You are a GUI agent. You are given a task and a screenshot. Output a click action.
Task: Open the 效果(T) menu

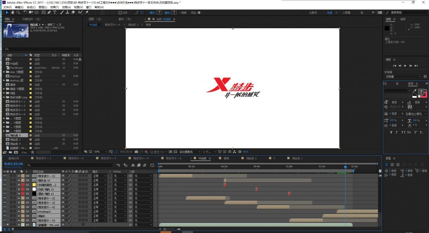point(55,7)
